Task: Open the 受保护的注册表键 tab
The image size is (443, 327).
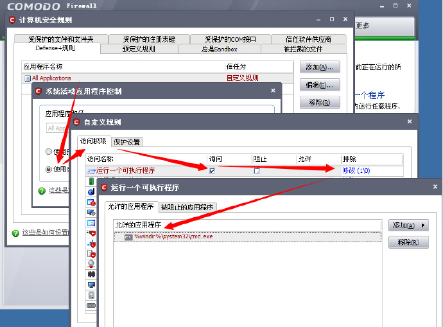Action: coord(149,39)
